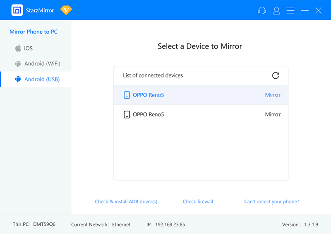Click the StarzMirror title text

click(x=40, y=10)
